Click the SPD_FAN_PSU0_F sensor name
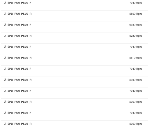 pos(19,3)
